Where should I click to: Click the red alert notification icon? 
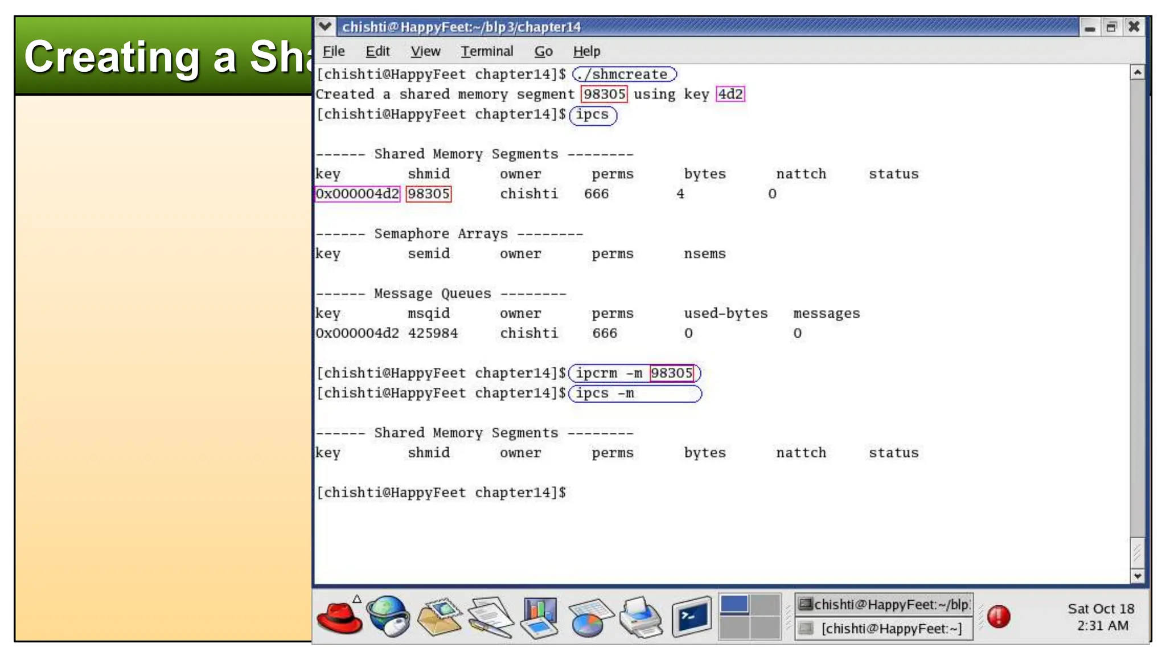[999, 617]
